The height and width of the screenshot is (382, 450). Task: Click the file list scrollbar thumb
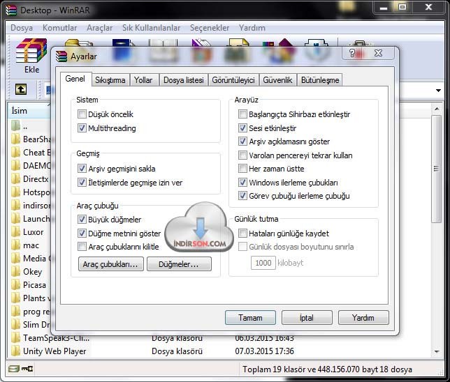coord(436,169)
